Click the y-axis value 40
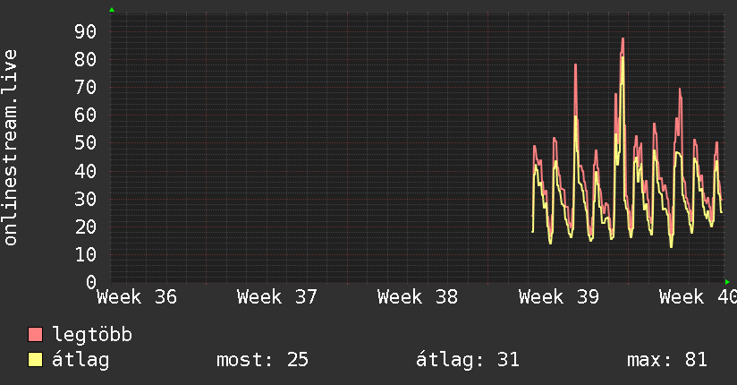The width and height of the screenshot is (737, 385). 85,171
